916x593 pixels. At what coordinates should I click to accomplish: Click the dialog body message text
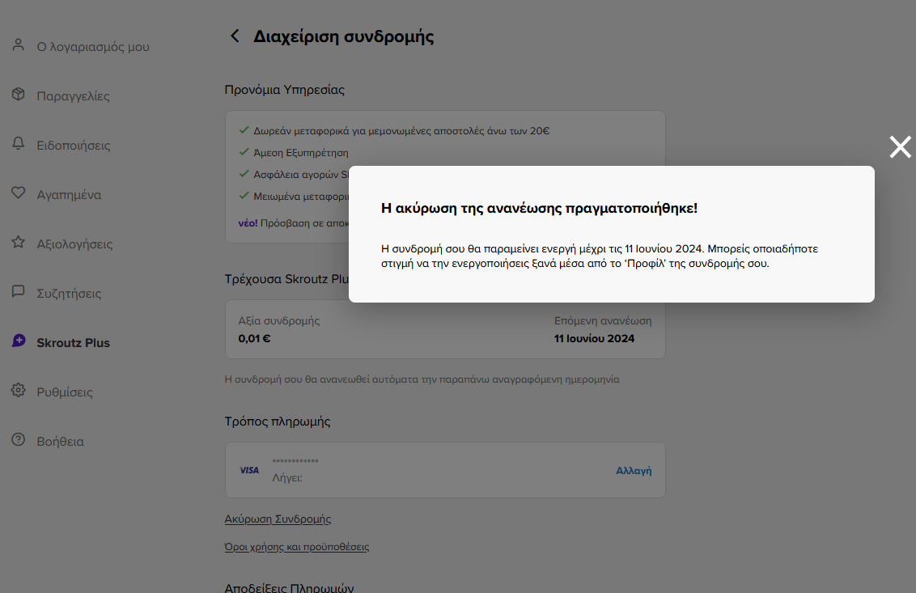[x=600, y=256]
